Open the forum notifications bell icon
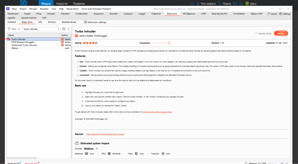 241,3
